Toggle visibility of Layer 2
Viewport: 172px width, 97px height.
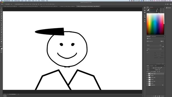pyautogui.click(x=147, y=79)
